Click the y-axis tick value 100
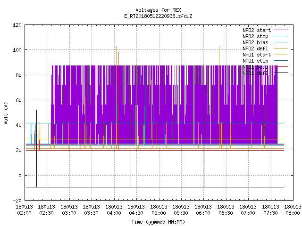The width and height of the screenshot is (302, 226). [17, 50]
